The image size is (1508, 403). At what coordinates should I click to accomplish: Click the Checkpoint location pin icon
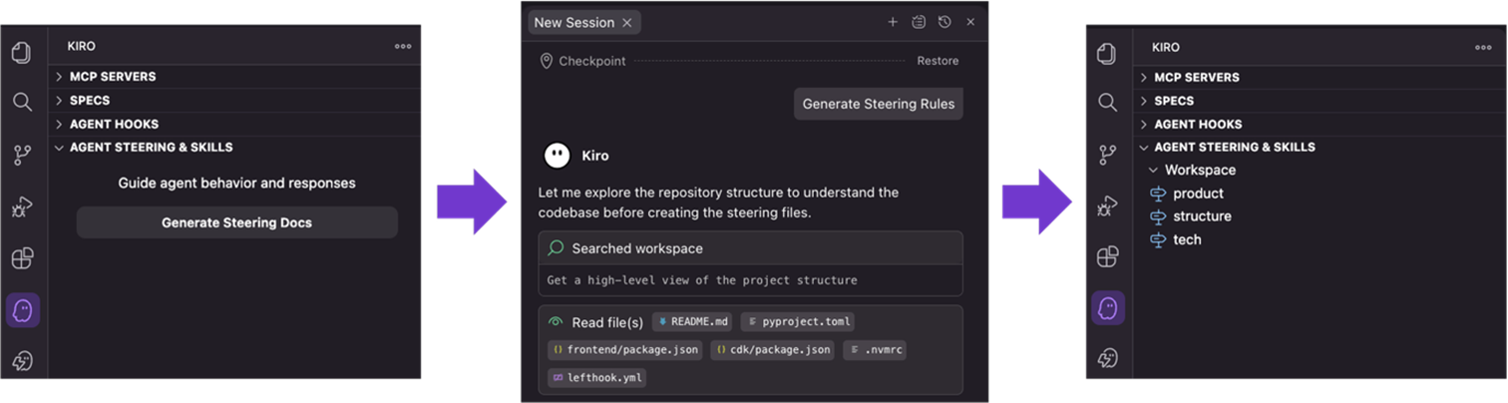tap(546, 61)
